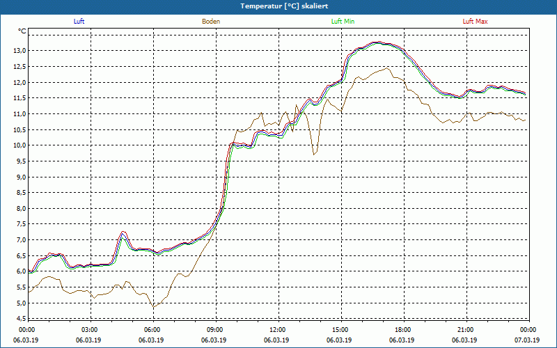Click the 06:00 time axis label
The image size is (557, 348).
click(152, 330)
